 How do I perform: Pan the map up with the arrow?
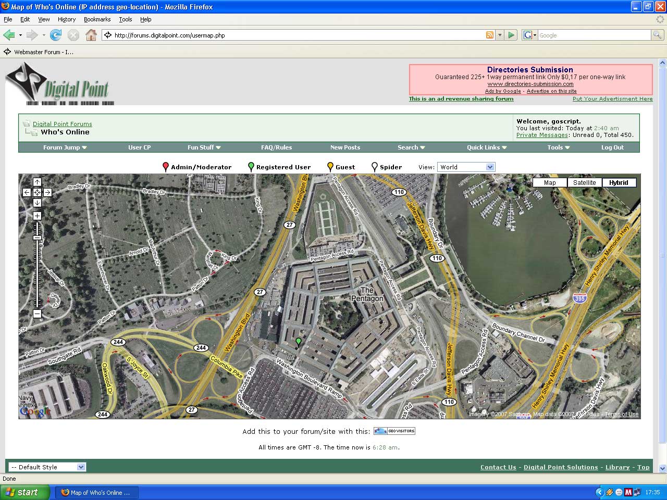click(x=37, y=182)
